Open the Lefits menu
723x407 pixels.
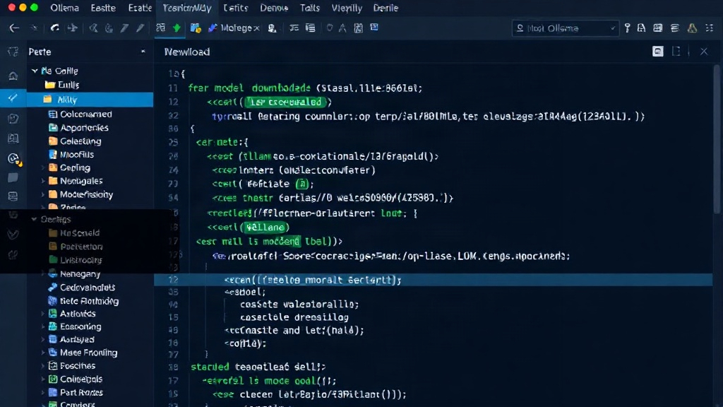point(236,8)
